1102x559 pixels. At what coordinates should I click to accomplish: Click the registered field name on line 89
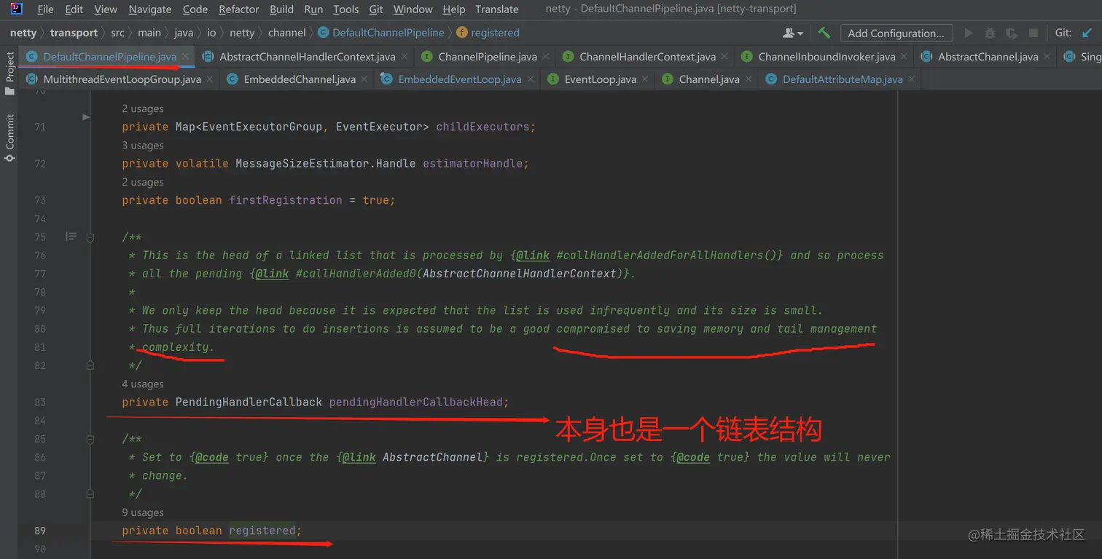(262, 531)
